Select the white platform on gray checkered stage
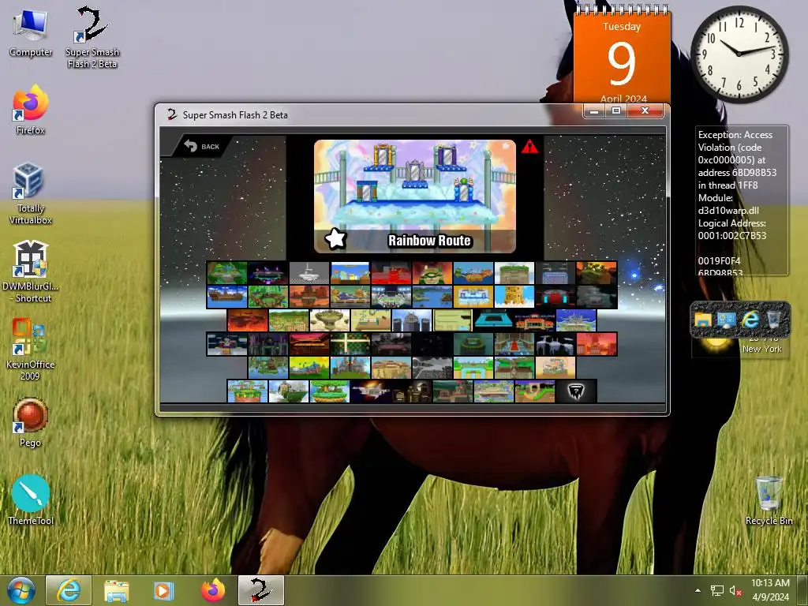808x606 pixels. (x=309, y=273)
